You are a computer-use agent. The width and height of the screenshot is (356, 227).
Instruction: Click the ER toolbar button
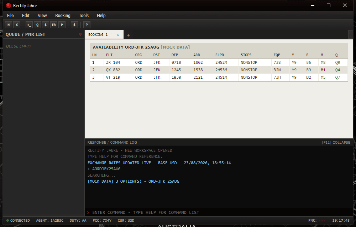[54, 25]
